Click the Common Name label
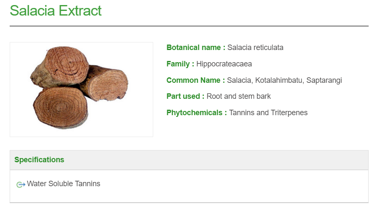 (195, 80)
